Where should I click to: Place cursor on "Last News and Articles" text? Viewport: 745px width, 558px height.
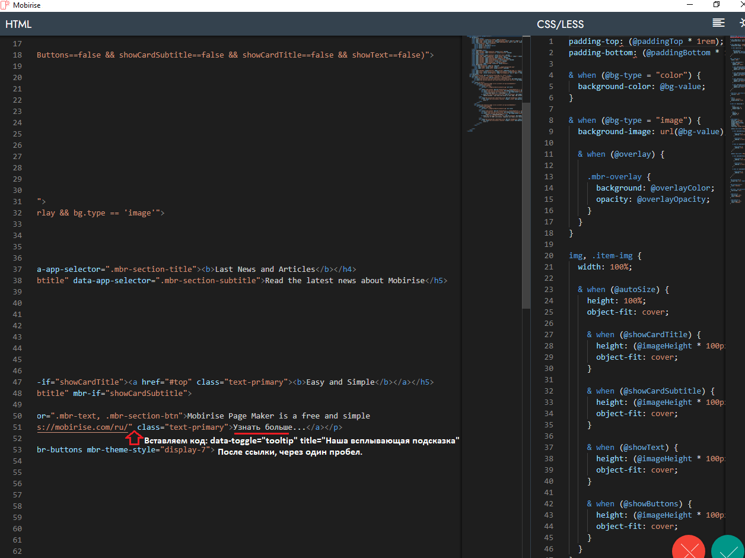(x=265, y=270)
